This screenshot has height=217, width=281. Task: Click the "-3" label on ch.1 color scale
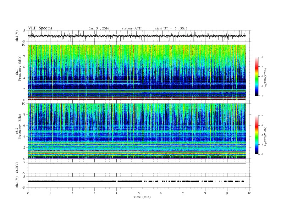(261, 57)
